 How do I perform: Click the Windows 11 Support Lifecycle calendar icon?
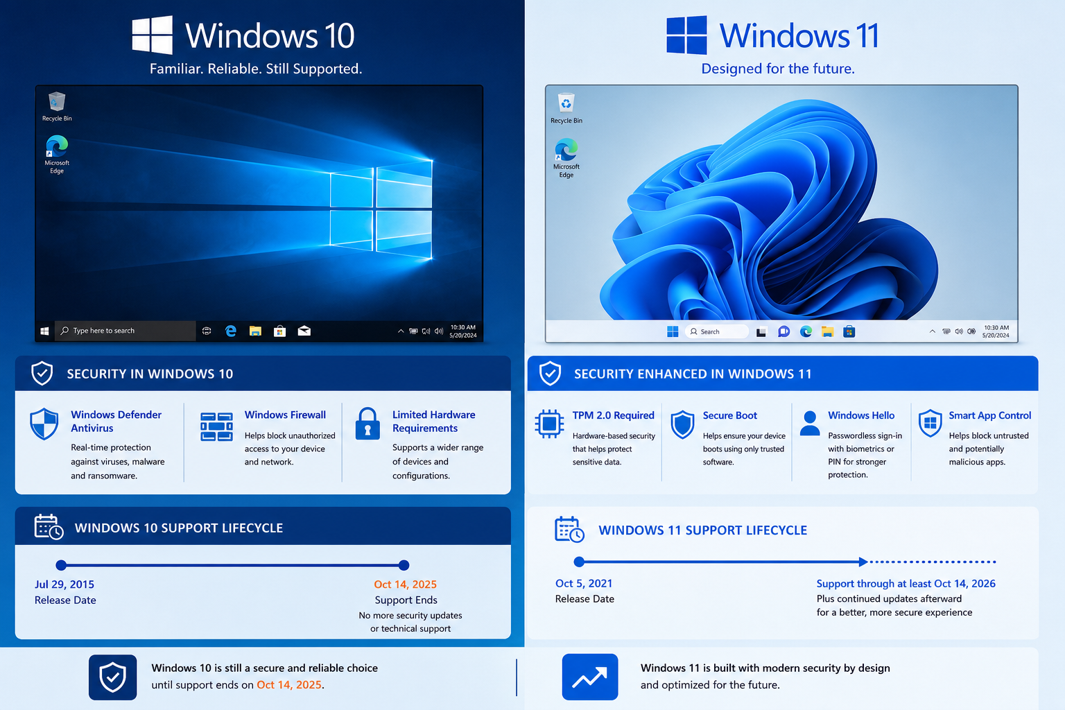point(570,530)
